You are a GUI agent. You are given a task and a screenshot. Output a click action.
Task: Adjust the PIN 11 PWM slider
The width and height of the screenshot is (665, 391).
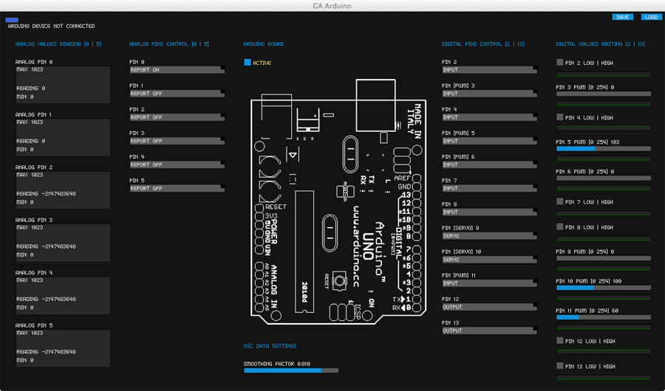point(604,317)
